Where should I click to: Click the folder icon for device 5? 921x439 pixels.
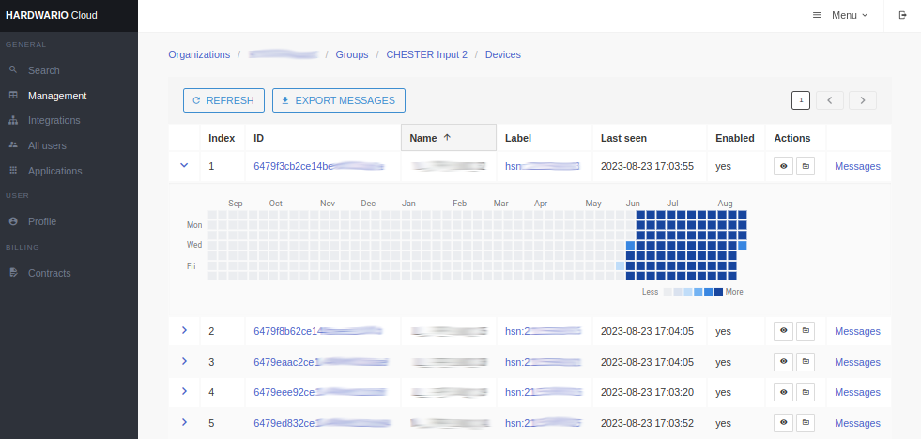(805, 423)
